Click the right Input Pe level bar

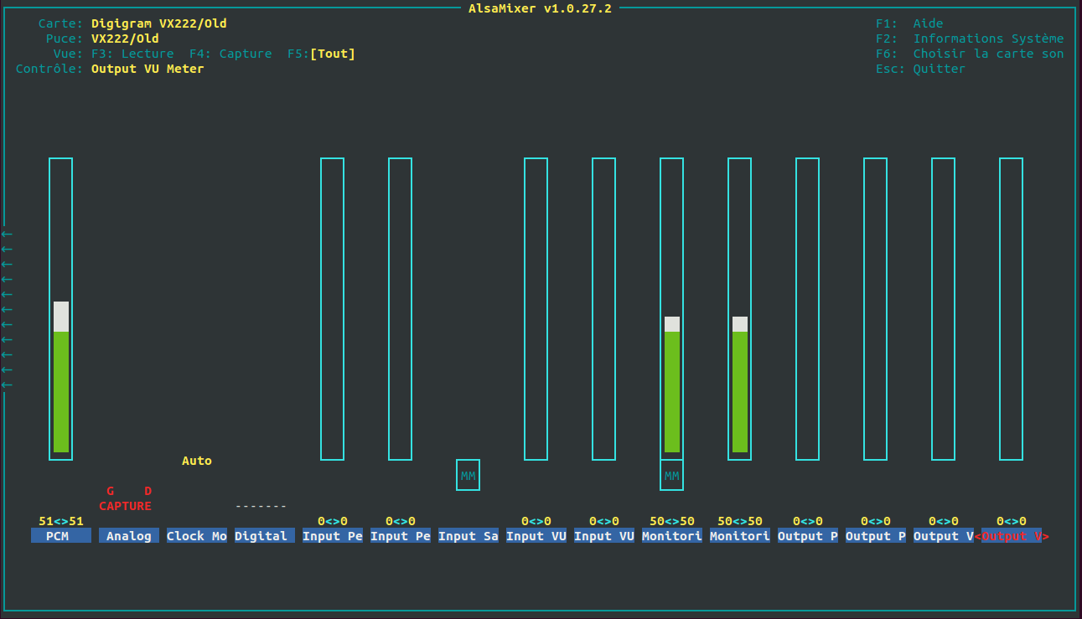400,309
